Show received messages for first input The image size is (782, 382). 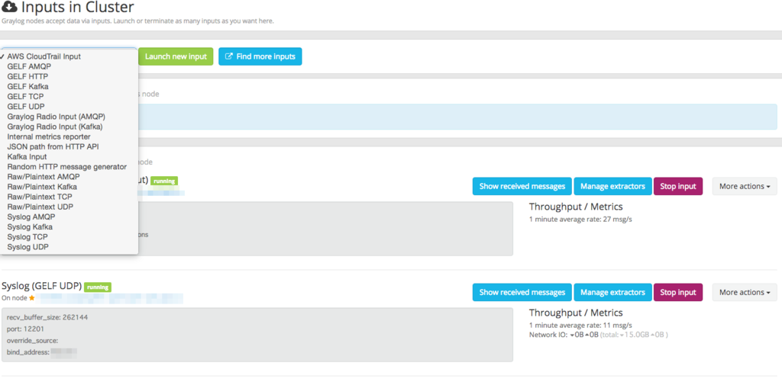[522, 186]
